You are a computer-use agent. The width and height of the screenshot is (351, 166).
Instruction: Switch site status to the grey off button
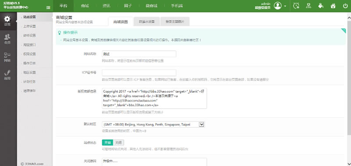[x=118, y=142]
